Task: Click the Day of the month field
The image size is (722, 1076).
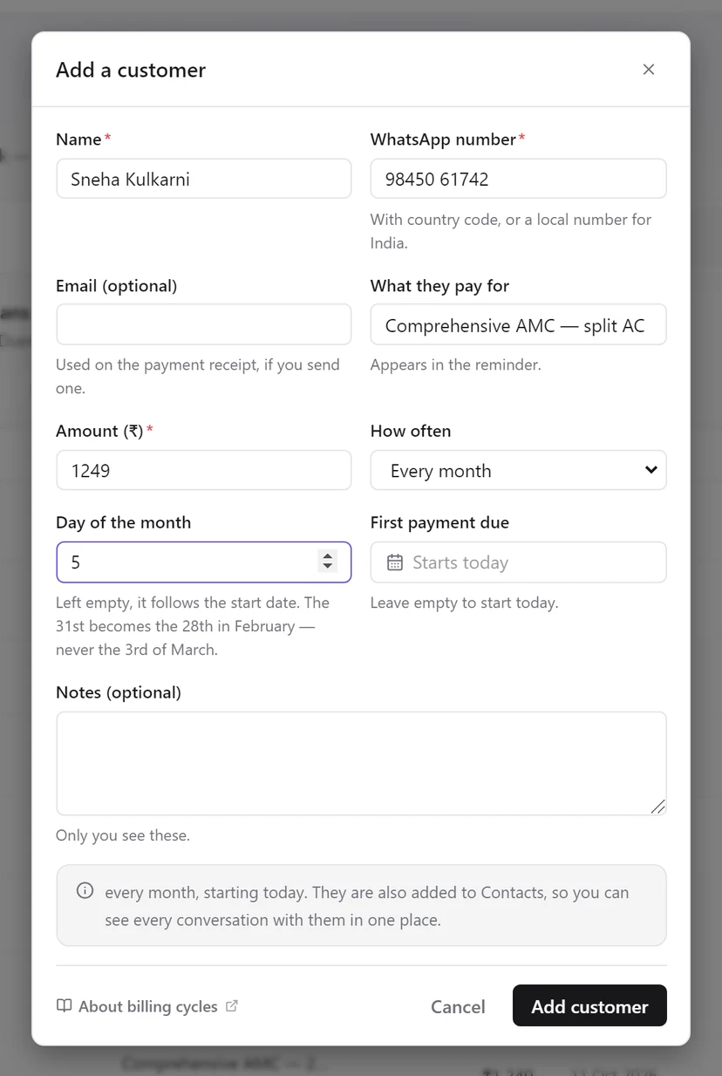Action: [x=204, y=562]
